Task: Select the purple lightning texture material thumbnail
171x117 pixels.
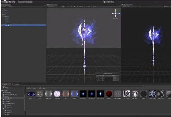Action: 31,94
